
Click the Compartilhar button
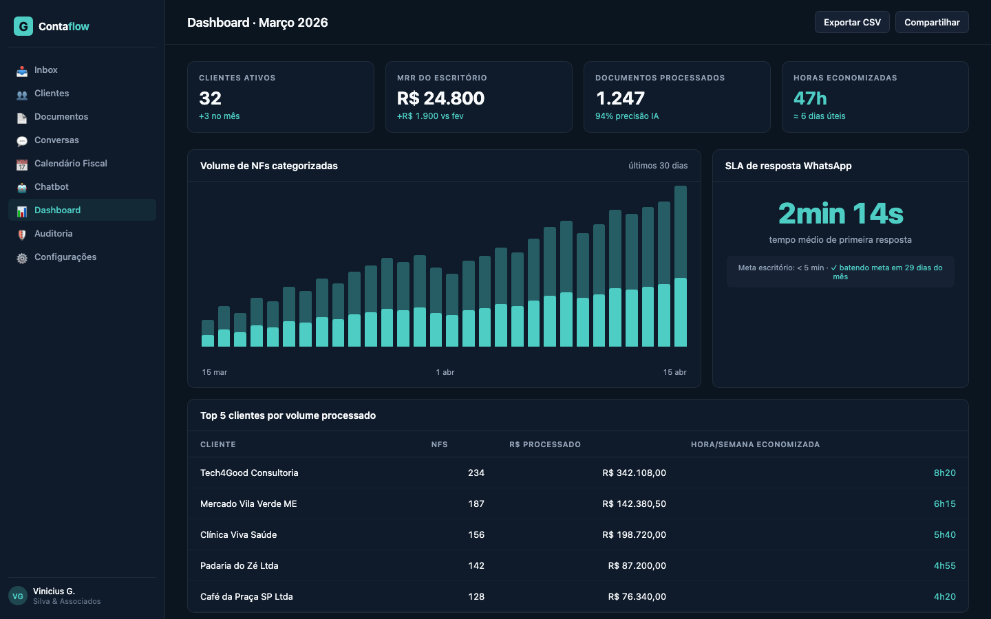(x=932, y=21)
